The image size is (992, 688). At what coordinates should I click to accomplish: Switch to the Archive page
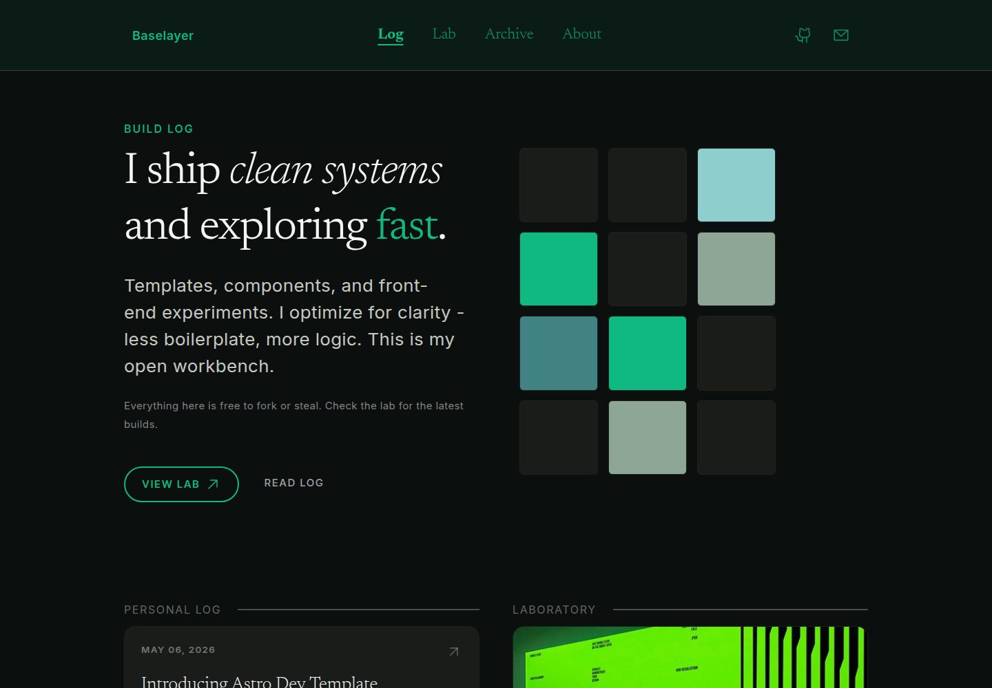coord(509,34)
